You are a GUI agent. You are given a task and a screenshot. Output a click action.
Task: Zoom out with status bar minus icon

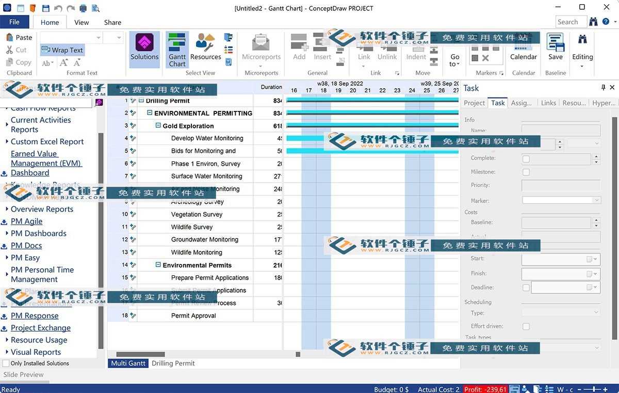pyautogui.click(x=580, y=389)
